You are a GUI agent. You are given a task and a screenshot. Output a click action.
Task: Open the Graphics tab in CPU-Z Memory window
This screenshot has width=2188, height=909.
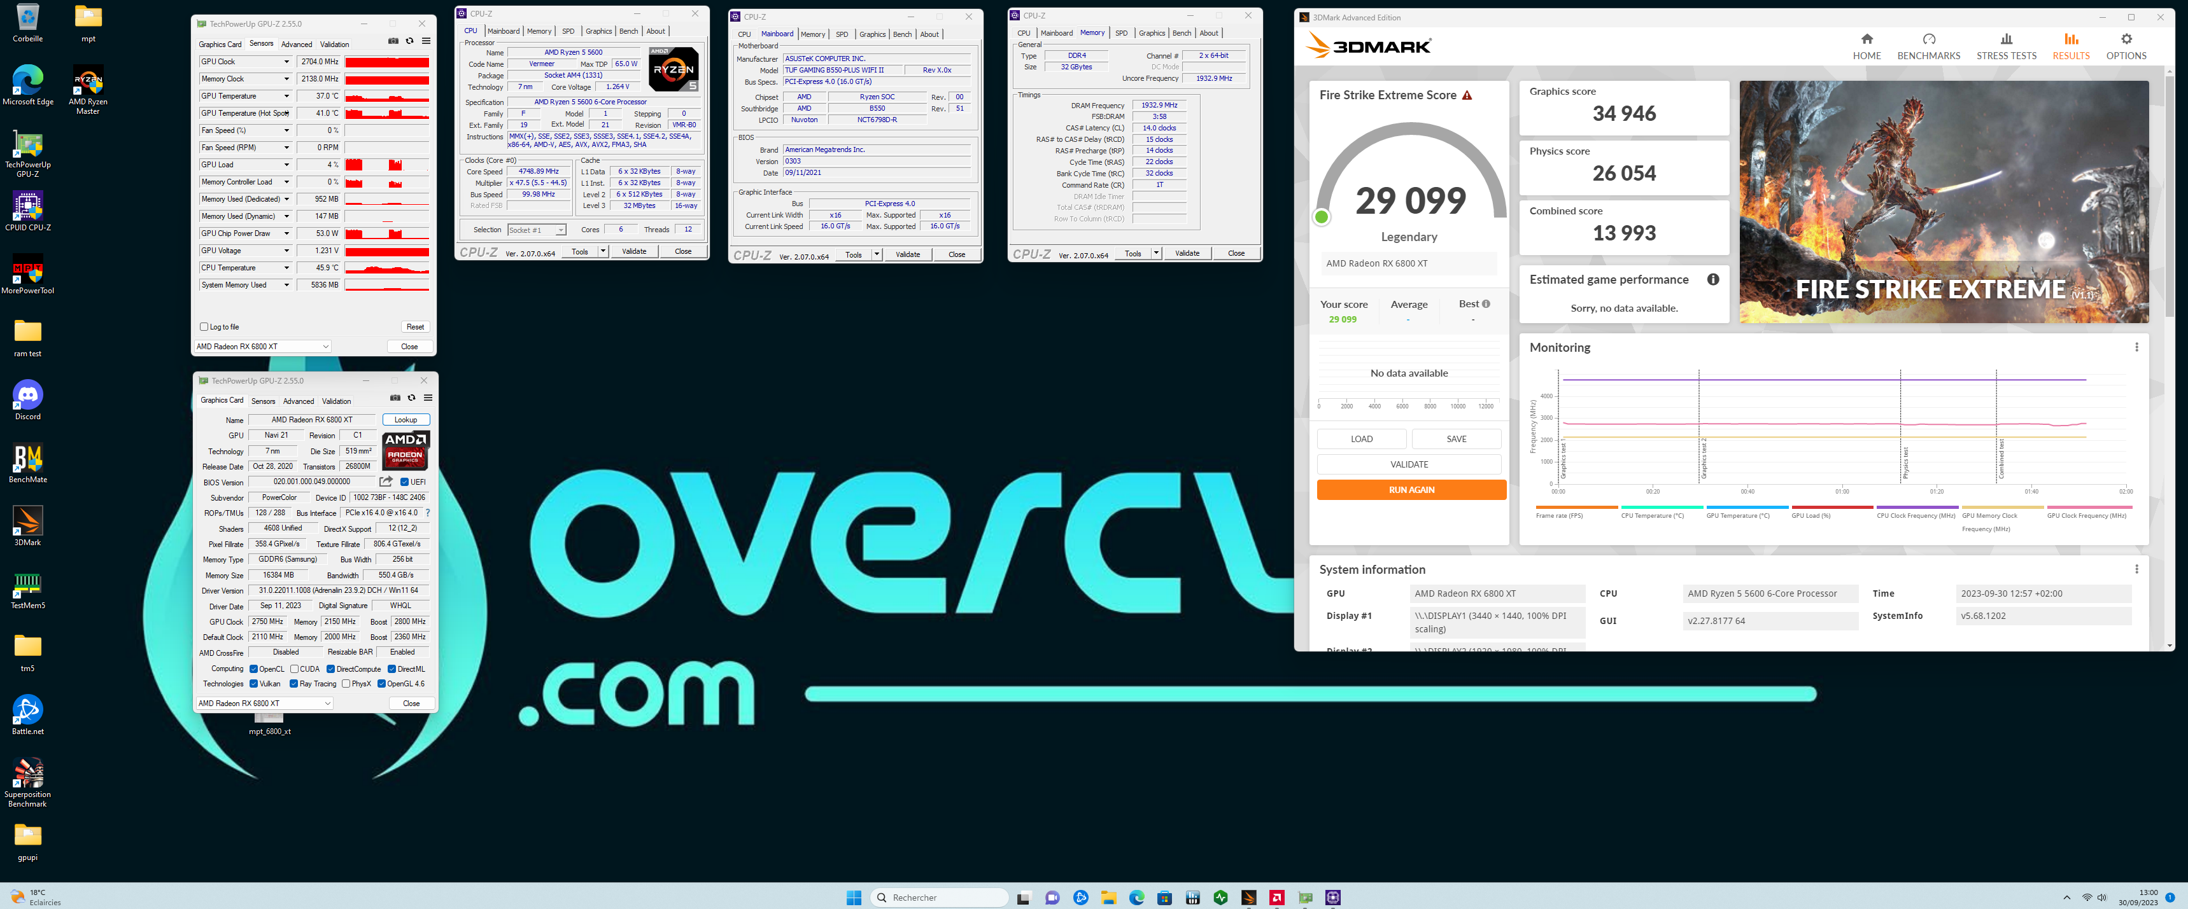pyautogui.click(x=1152, y=33)
